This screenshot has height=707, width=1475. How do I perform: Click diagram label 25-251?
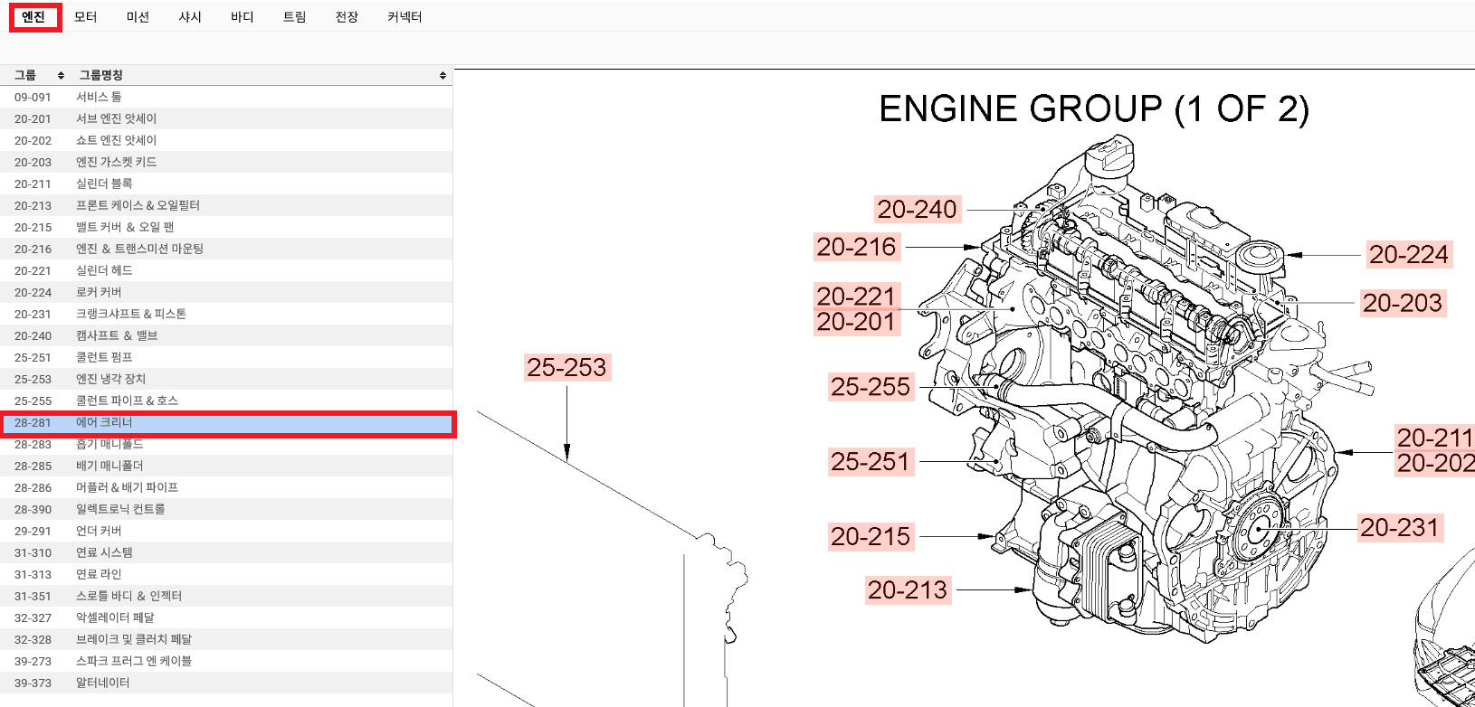coord(871,461)
